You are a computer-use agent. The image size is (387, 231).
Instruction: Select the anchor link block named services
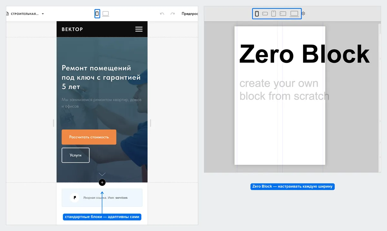click(102, 197)
